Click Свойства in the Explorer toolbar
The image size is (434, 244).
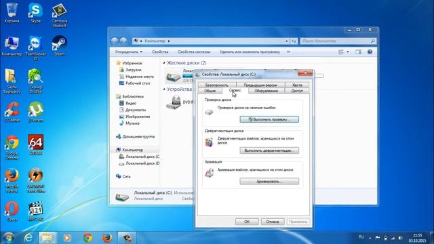coord(160,52)
